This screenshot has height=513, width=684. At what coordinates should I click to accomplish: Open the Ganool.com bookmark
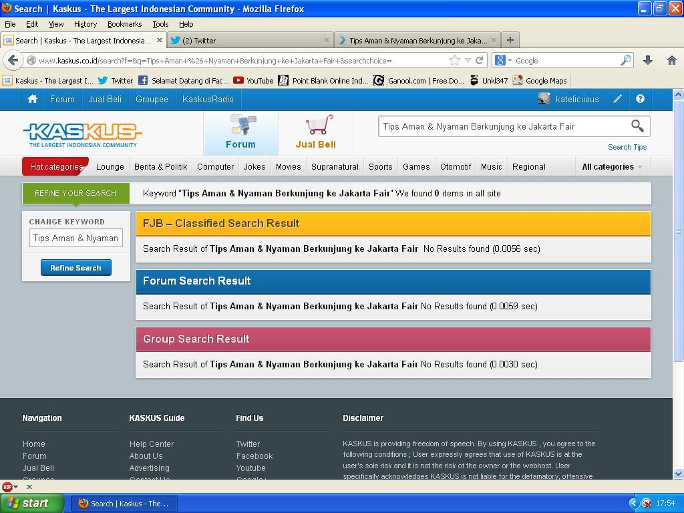pyautogui.click(x=419, y=81)
